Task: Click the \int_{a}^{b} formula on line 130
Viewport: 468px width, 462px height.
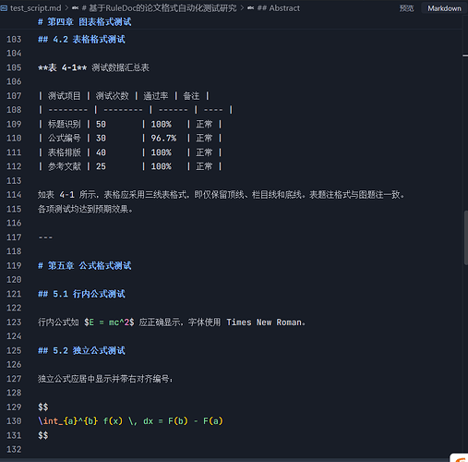Action: pos(130,421)
